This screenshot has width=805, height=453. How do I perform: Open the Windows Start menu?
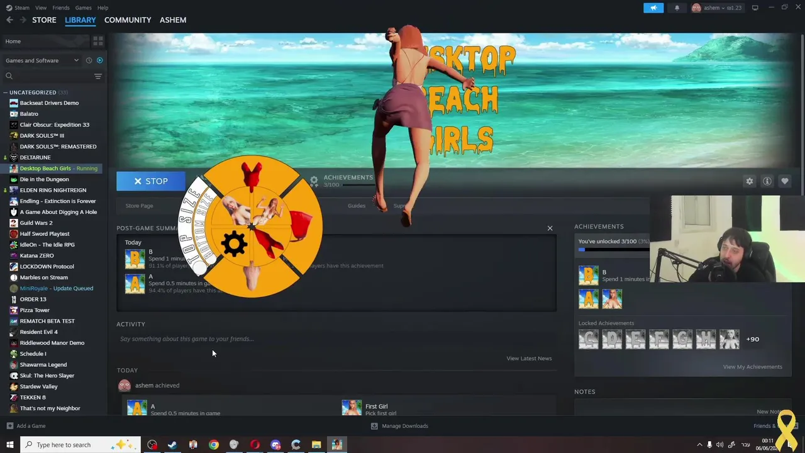click(x=9, y=445)
